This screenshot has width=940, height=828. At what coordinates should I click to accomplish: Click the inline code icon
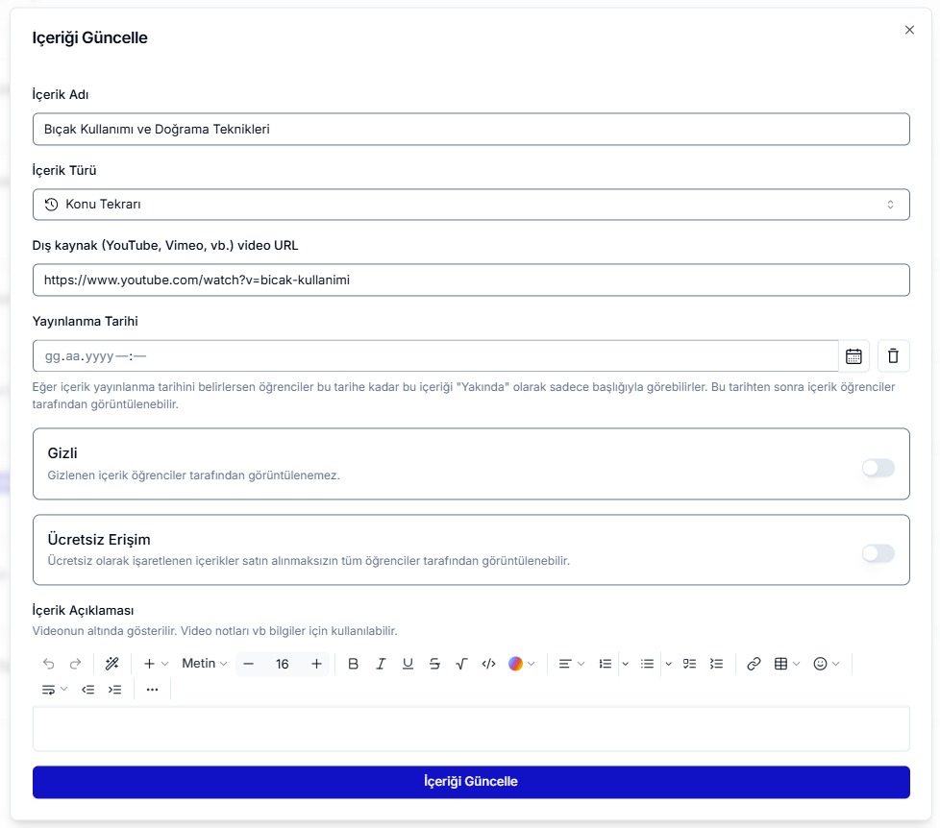click(488, 664)
